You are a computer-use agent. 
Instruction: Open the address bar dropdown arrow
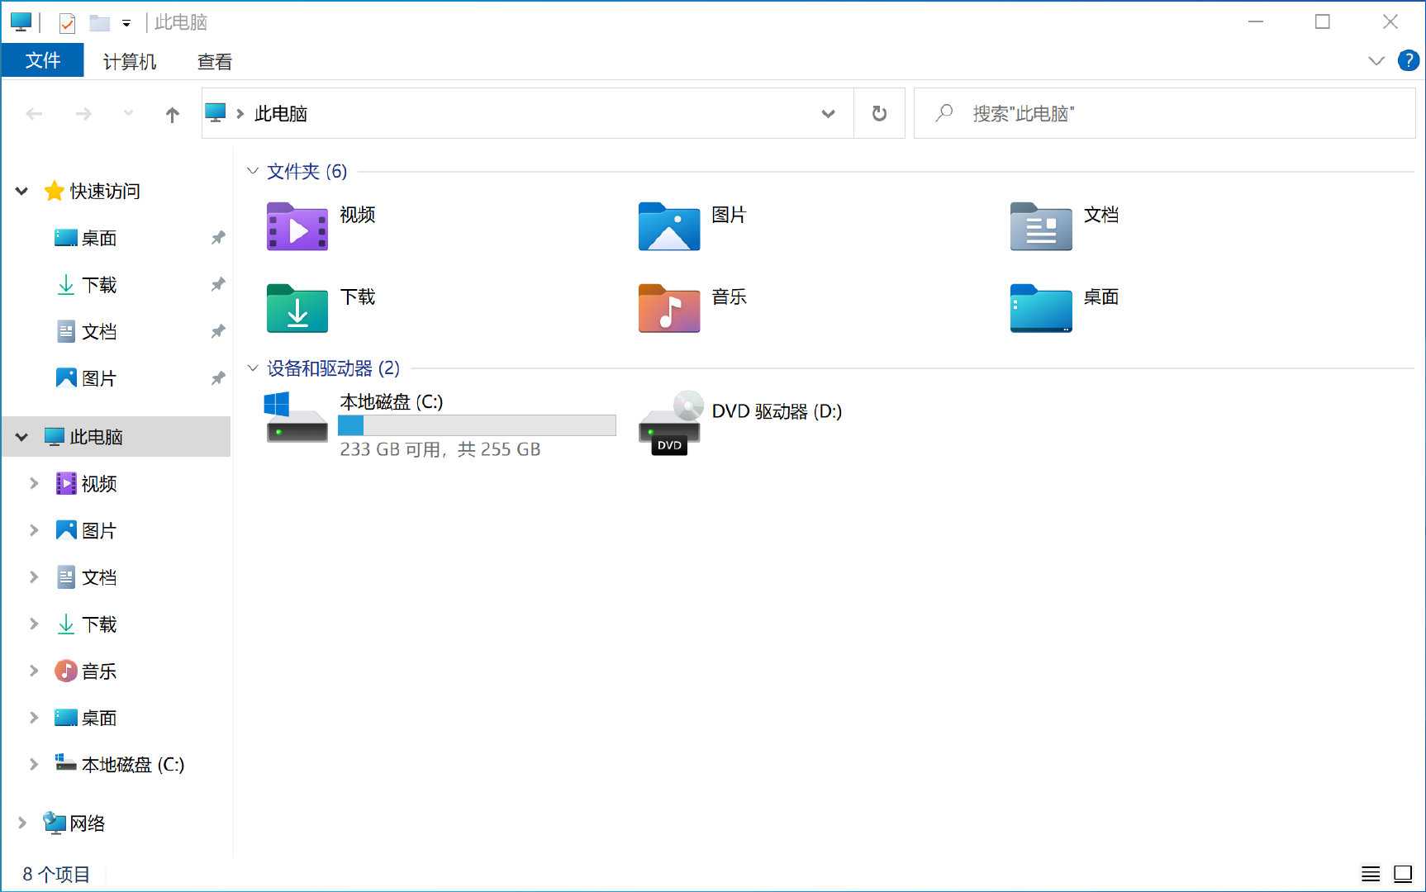[x=829, y=113]
